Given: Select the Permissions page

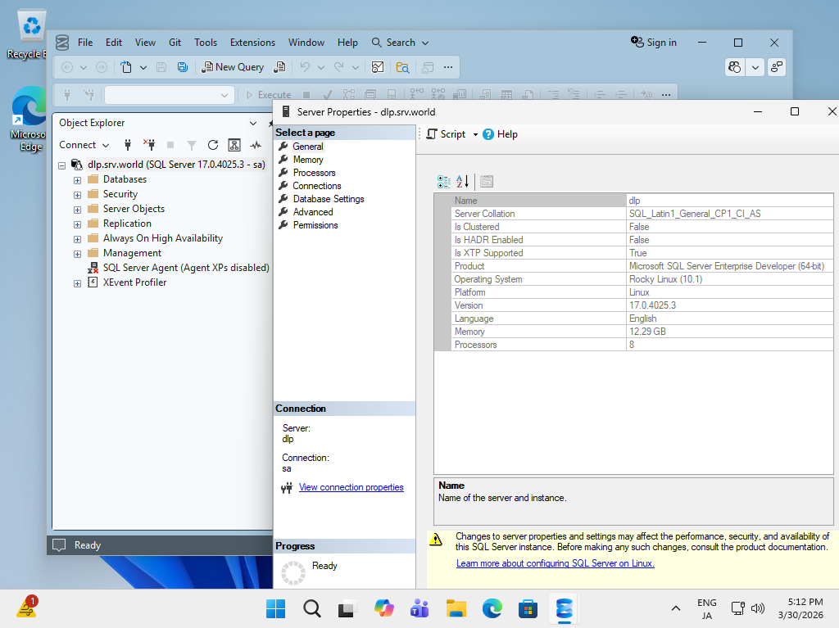Looking at the screenshot, I should (x=315, y=225).
